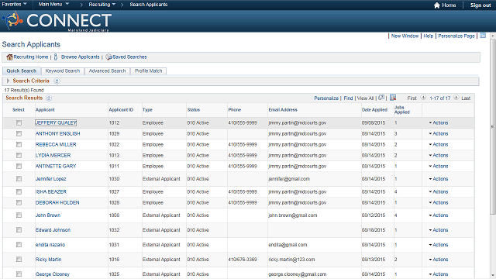The image size is (496, 279).
Task: Download results to spreadsheet grid icon
Action: click(393, 98)
